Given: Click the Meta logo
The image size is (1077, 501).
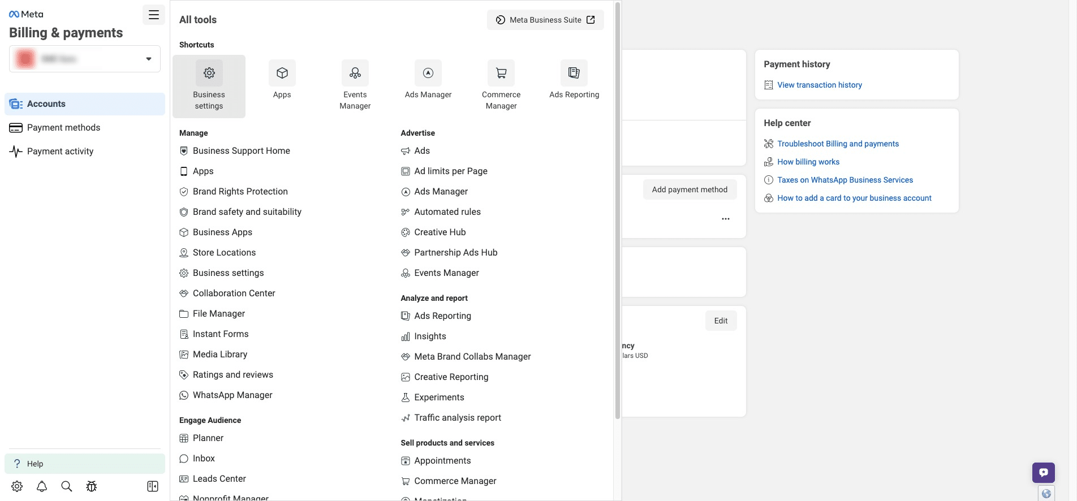Looking at the screenshot, I should [26, 14].
